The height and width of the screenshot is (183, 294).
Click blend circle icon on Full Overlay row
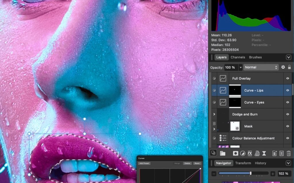pyautogui.click(x=214, y=78)
